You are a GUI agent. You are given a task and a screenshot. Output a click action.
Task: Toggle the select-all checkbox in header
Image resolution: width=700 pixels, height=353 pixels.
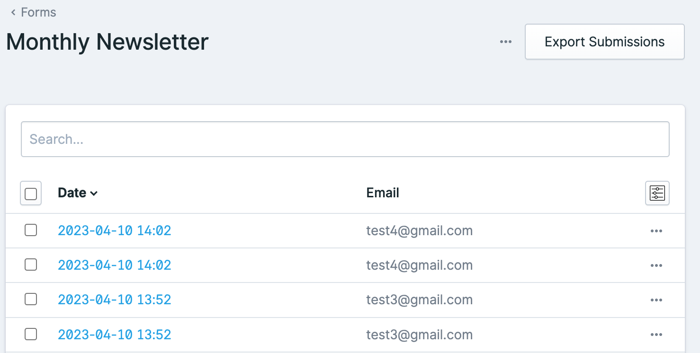(x=31, y=193)
